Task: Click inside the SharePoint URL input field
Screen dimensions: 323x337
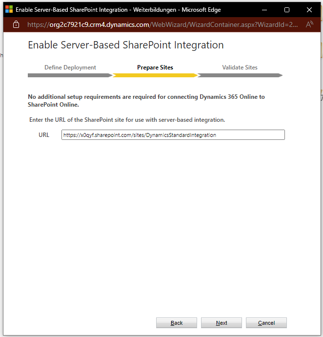Action: coord(173,135)
